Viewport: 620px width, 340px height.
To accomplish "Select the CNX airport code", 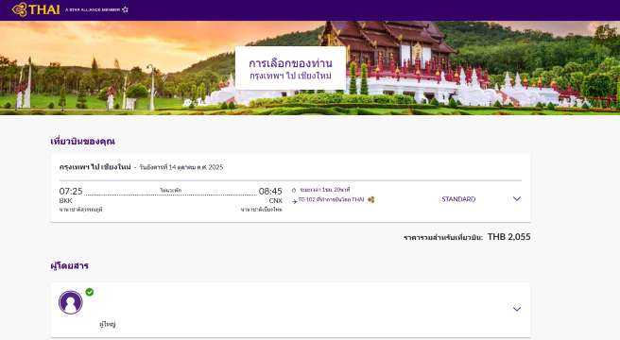I will tap(276, 201).
